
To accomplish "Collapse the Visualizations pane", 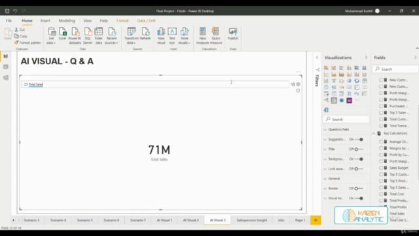I will click(x=366, y=58).
